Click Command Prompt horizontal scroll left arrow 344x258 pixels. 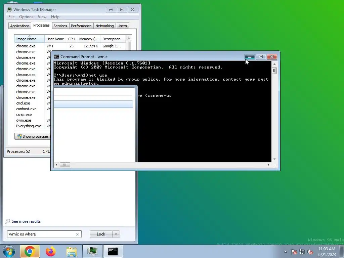click(x=56, y=165)
